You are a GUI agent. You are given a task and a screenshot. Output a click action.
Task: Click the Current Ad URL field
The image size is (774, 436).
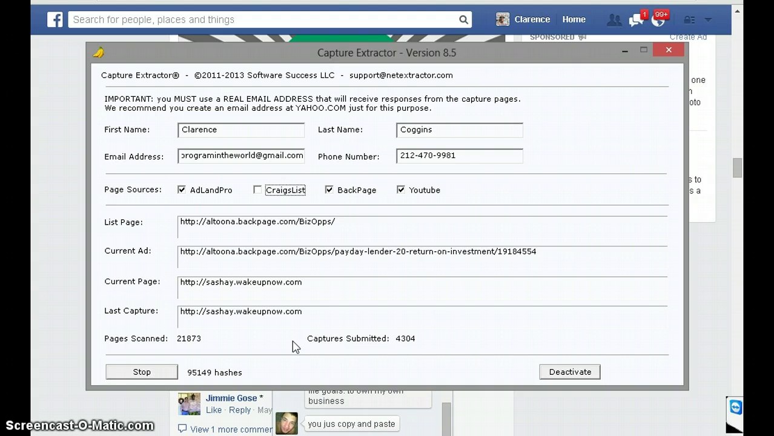click(x=423, y=257)
